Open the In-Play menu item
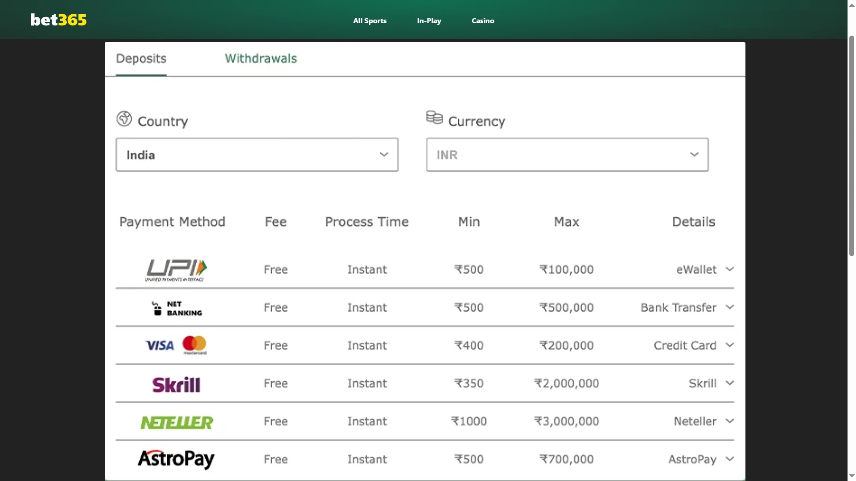This screenshot has height=481, width=856. point(428,20)
